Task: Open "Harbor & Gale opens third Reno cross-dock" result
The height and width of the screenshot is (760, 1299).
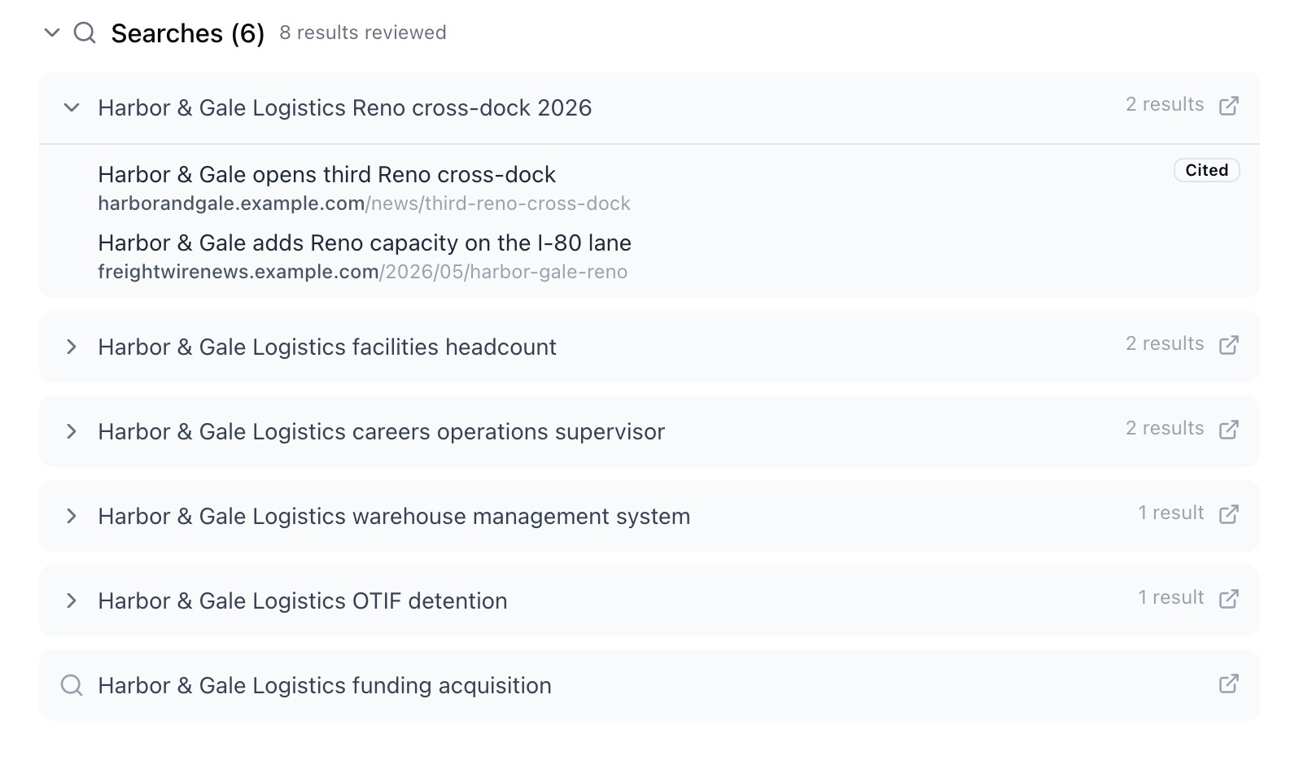Action: (x=326, y=175)
